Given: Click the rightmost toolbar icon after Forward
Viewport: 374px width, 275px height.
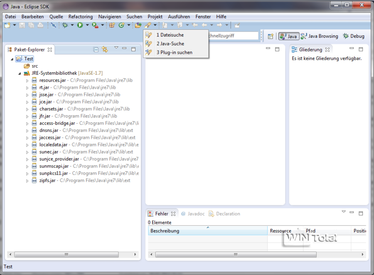Looking at the screenshot, I should pos(237,25).
